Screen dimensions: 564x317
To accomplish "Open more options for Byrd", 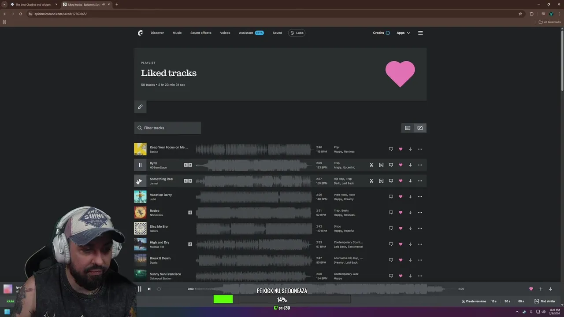I will pyautogui.click(x=420, y=165).
